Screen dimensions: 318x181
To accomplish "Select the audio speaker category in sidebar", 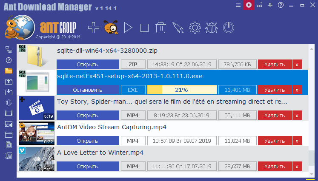I will pyautogui.click(x=8, y=103).
